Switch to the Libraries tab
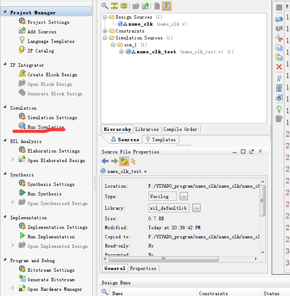The image size is (290, 296). pos(147,129)
